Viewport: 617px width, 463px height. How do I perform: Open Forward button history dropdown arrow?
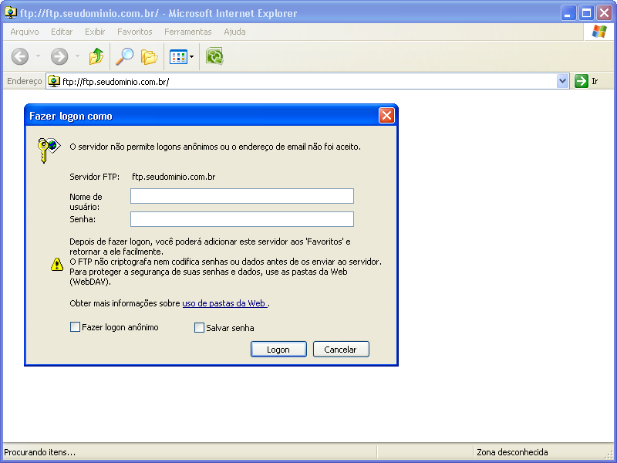coord(78,56)
